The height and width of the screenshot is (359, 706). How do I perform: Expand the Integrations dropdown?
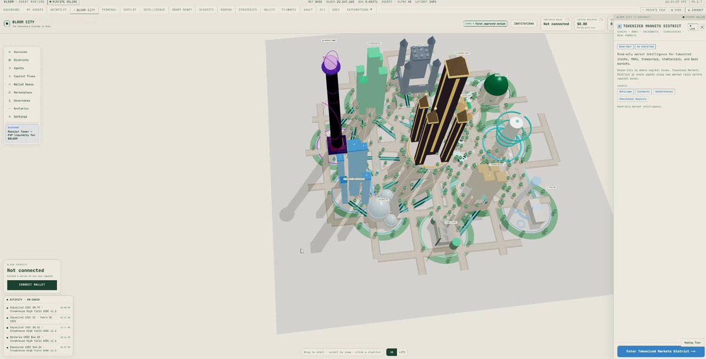point(359,9)
